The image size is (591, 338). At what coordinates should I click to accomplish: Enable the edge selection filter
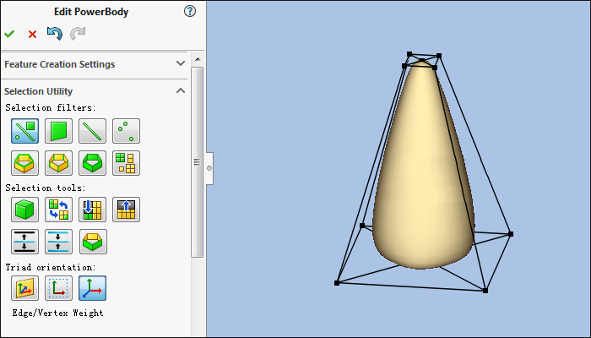[x=92, y=131]
